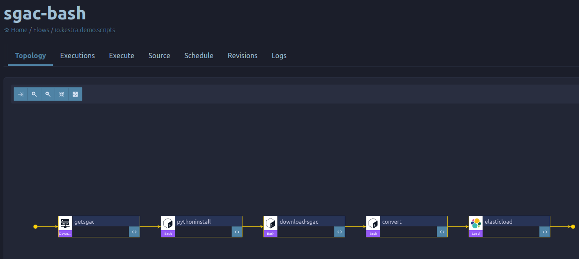Click the Bash icon on convert node
The width and height of the screenshot is (579, 259).
click(373, 223)
